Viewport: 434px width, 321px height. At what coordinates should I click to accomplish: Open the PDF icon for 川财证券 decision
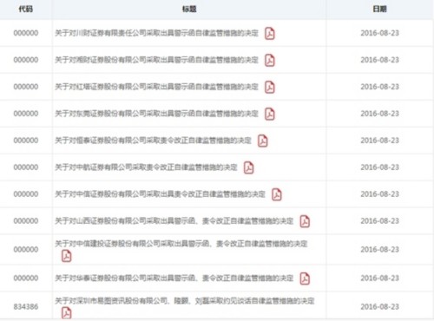(x=270, y=33)
